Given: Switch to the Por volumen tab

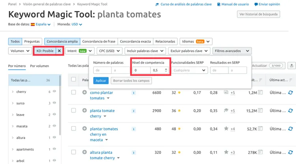Looking at the screenshot, I should coord(39,66).
